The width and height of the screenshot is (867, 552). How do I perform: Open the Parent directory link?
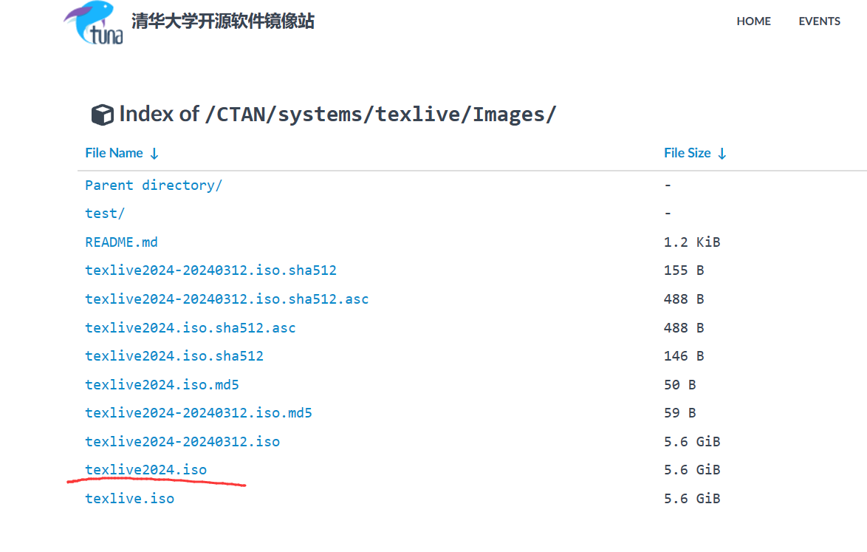[x=153, y=185]
